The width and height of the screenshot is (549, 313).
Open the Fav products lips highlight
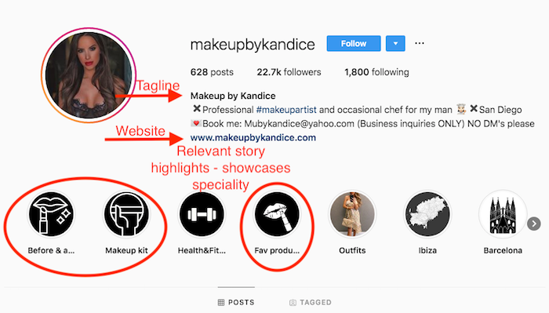tap(277, 214)
